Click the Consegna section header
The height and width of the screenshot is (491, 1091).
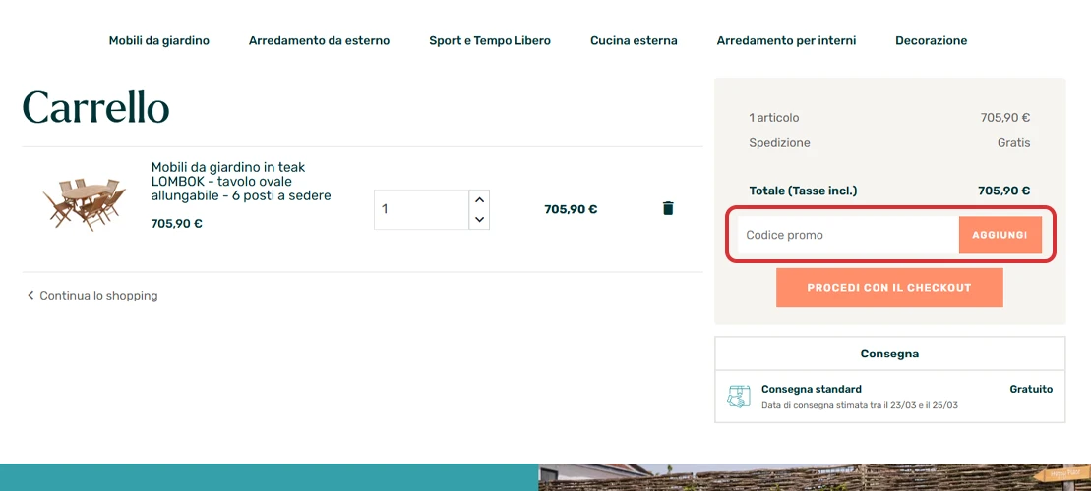pos(890,354)
